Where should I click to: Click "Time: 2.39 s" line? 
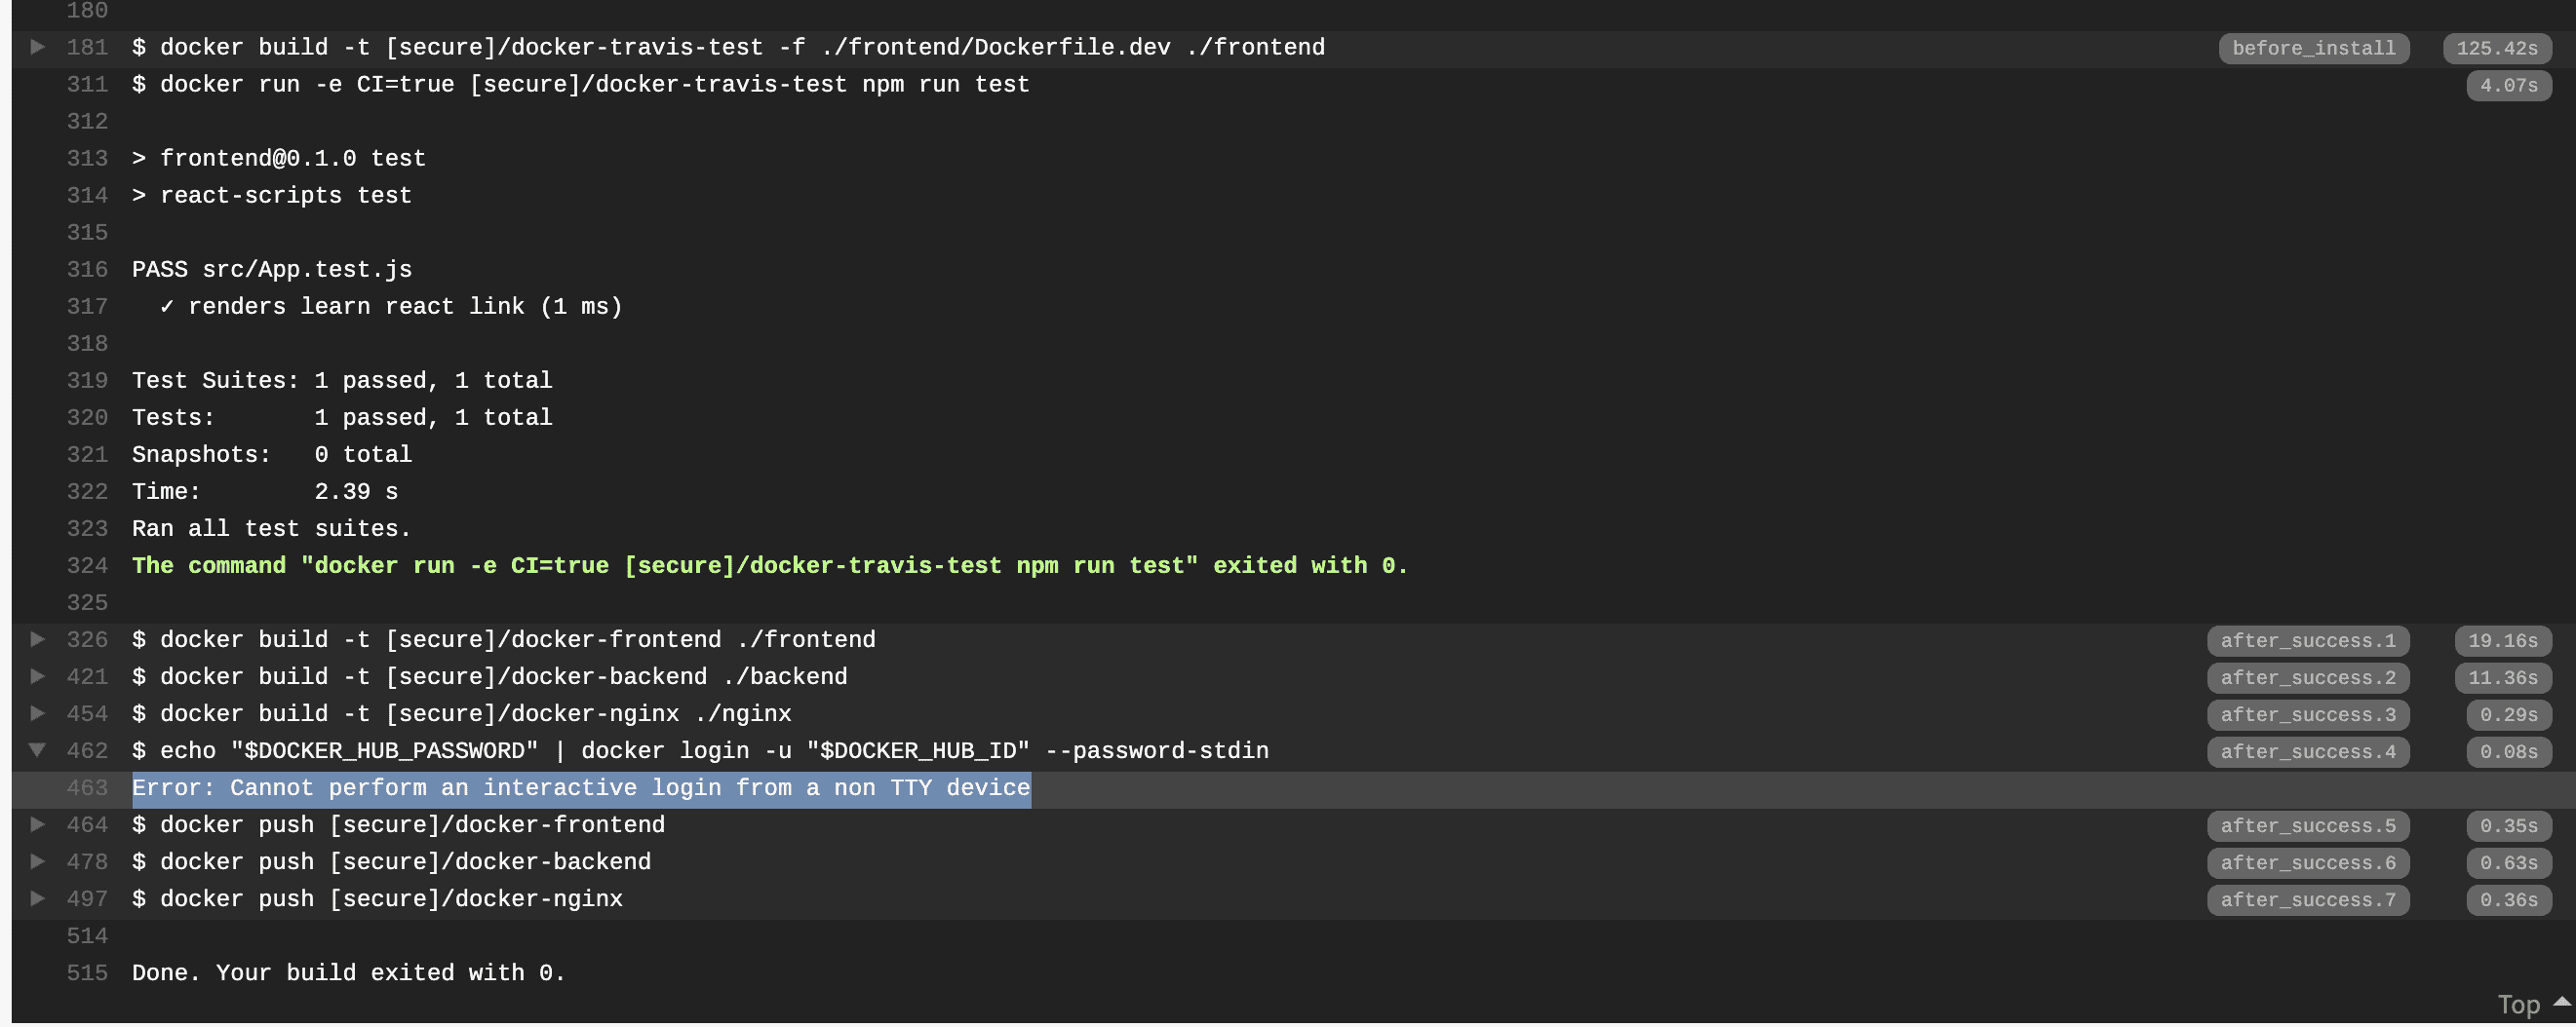click(x=265, y=491)
